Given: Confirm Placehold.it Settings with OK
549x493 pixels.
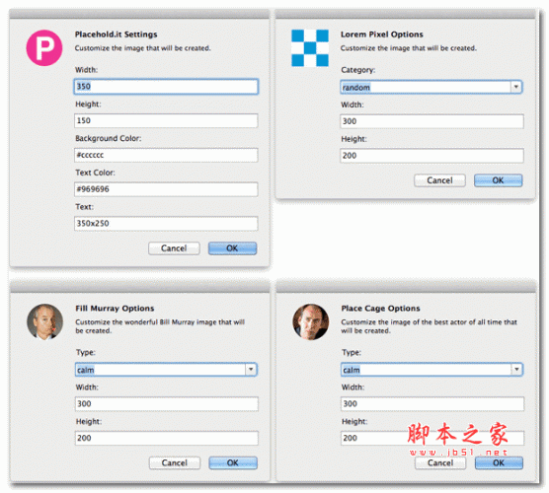Looking at the screenshot, I should (232, 248).
